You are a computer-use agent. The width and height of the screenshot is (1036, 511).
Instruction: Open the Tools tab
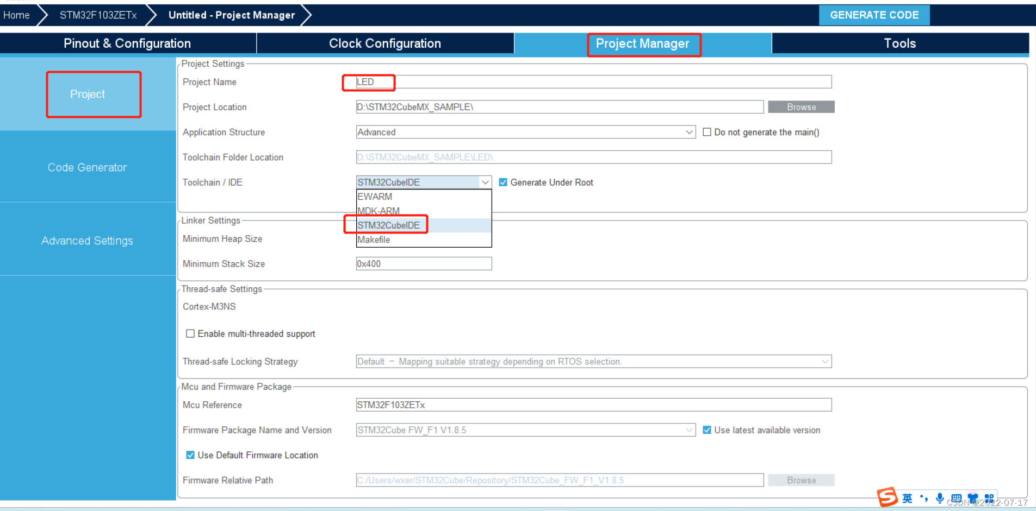(900, 43)
